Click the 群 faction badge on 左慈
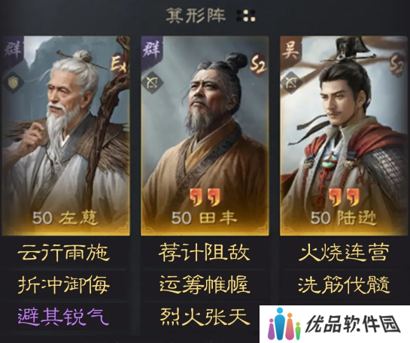This screenshot has height=343, width=410. click(x=13, y=50)
